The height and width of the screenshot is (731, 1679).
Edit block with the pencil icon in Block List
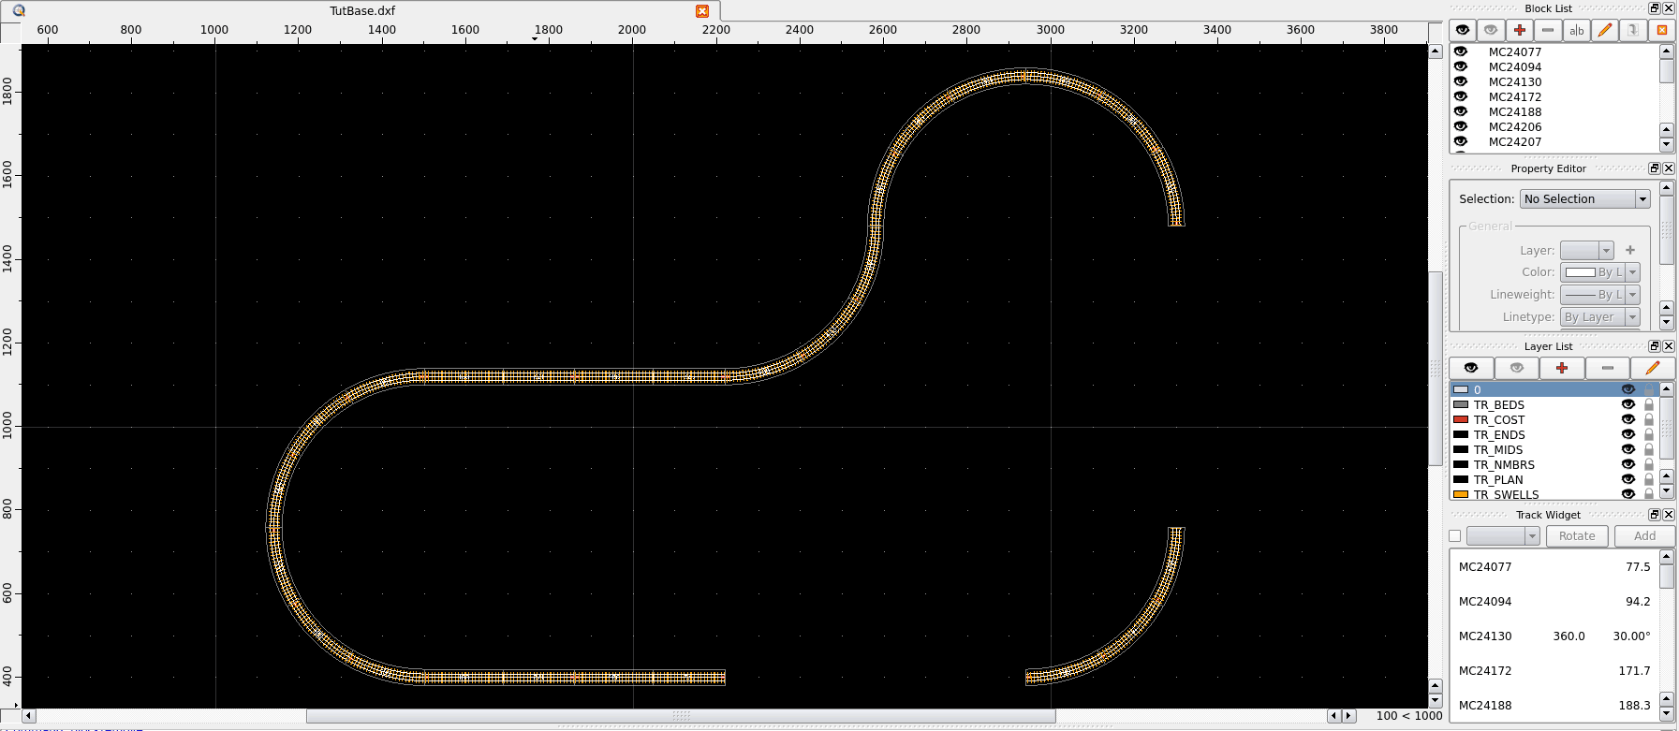[1604, 30]
